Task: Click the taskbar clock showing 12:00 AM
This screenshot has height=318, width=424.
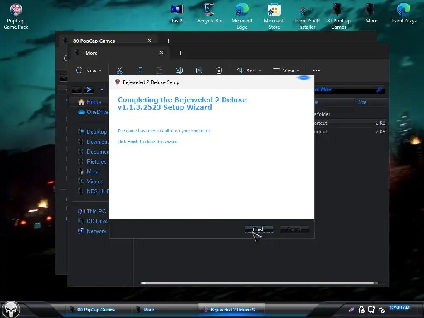Action: (400, 308)
